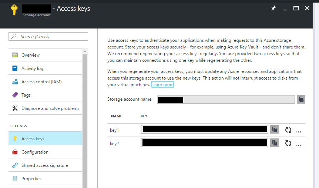Select Diagnose and solve problems
Screen dimensions: 319x188
(45, 108)
